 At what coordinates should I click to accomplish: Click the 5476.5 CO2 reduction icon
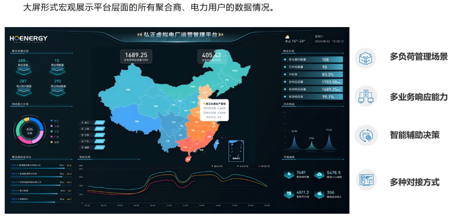pyautogui.click(x=319, y=174)
